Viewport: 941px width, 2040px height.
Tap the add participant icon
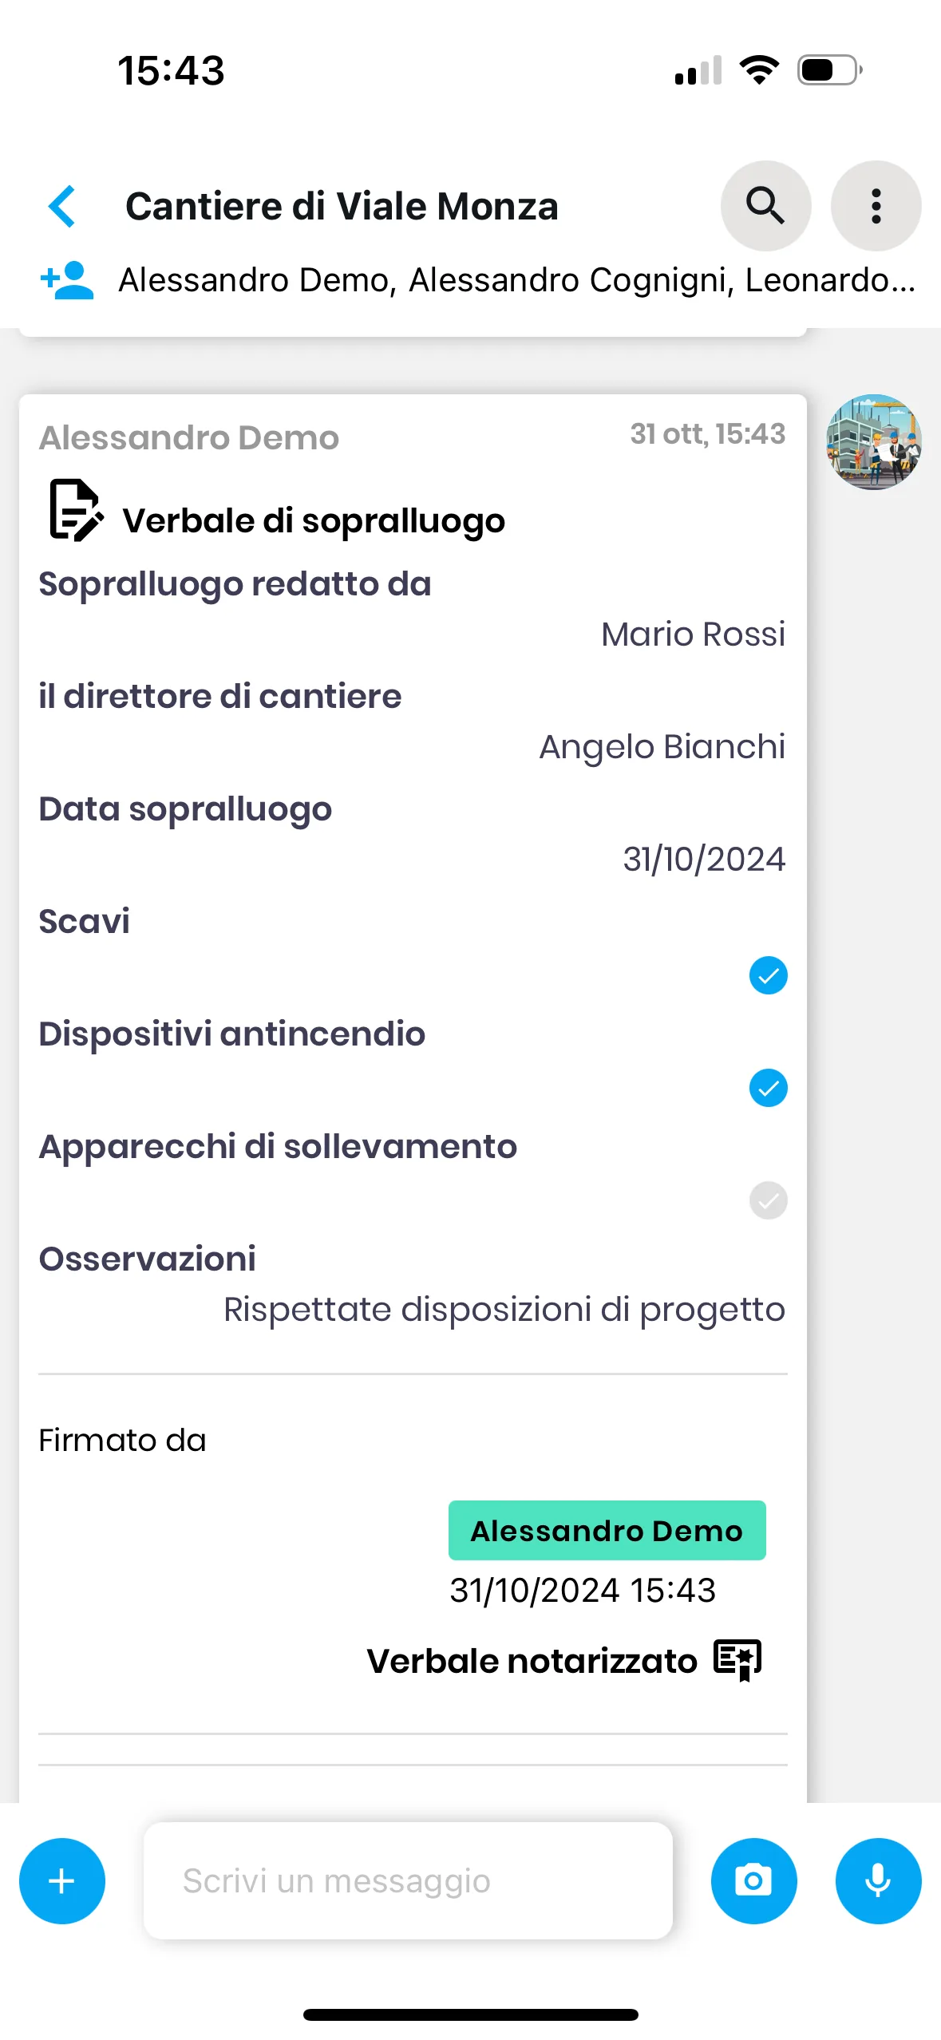[x=67, y=280]
